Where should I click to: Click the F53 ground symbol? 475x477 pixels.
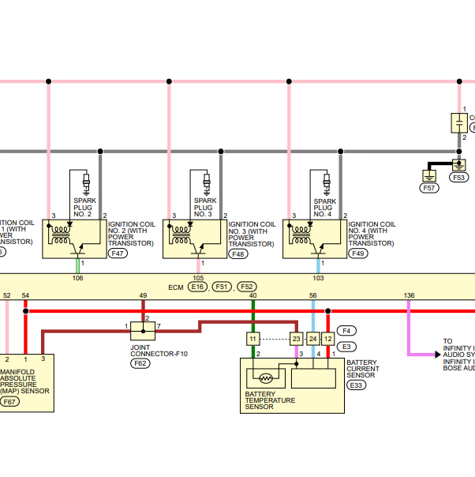(x=459, y=166)
